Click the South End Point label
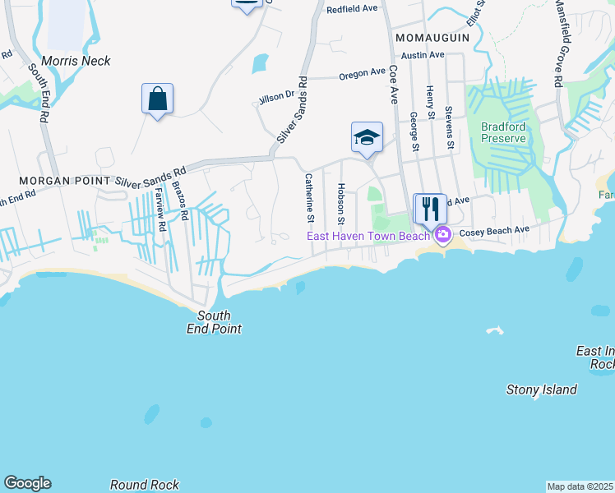 214,322
